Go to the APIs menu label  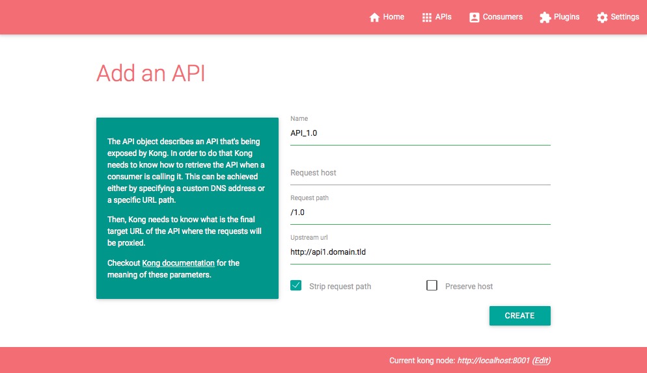pos(443,17)
